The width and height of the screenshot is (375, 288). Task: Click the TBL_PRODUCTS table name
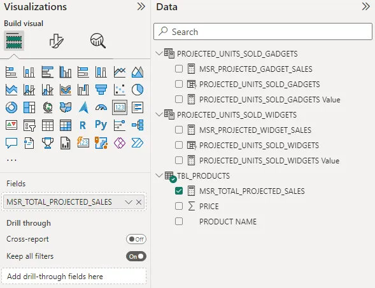pyautogui.click(x=203, y=176)
